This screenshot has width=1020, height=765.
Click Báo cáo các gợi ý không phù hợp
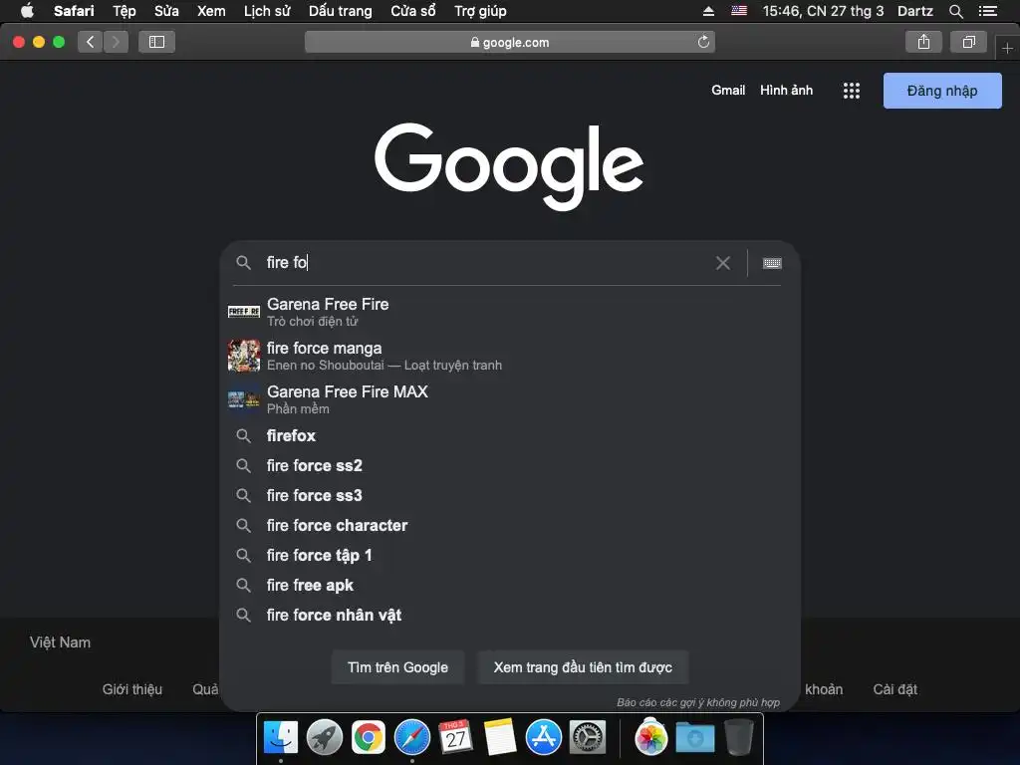tap(698, 702)
